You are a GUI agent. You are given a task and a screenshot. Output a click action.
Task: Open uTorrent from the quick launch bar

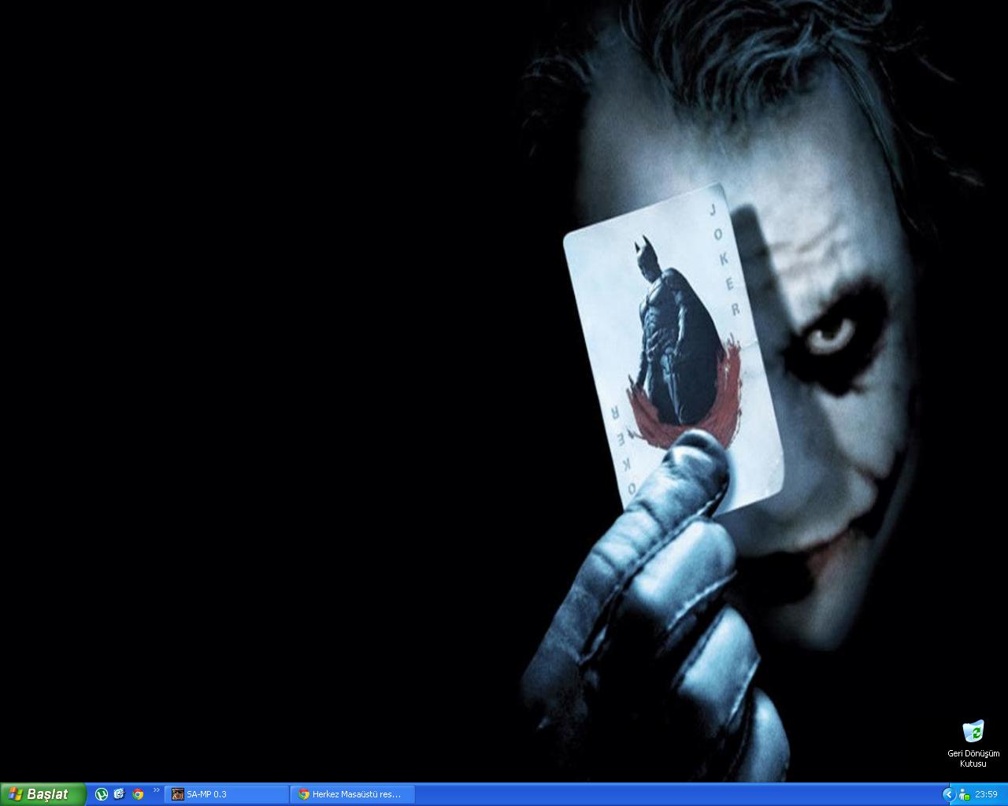pos(102,794)
